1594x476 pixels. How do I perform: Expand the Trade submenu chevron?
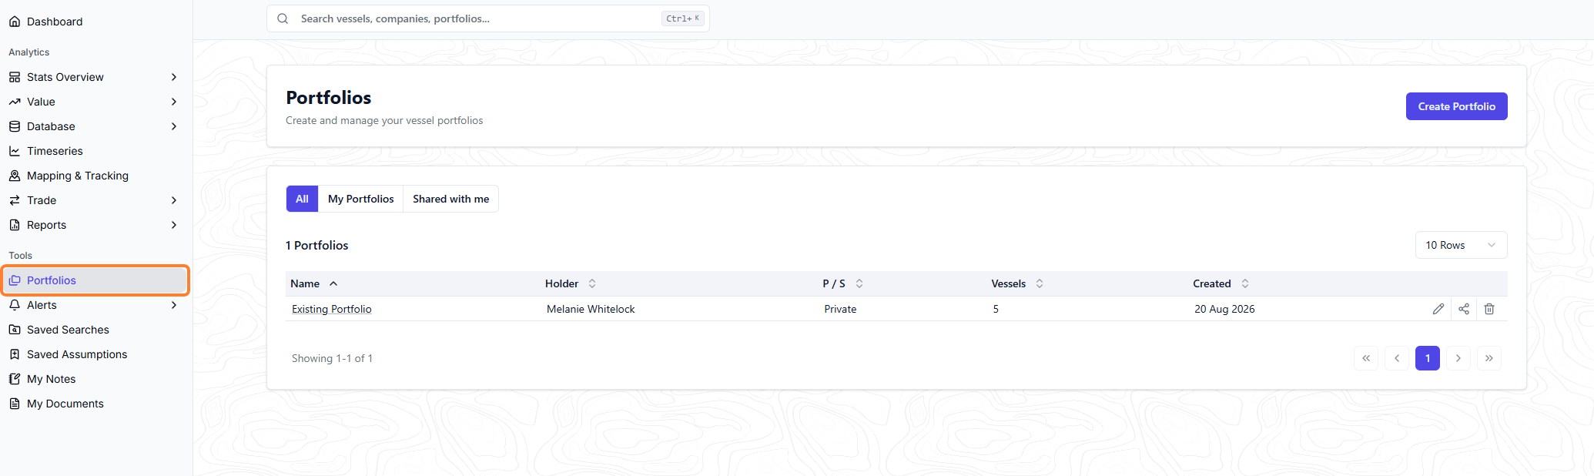[174, 200]
